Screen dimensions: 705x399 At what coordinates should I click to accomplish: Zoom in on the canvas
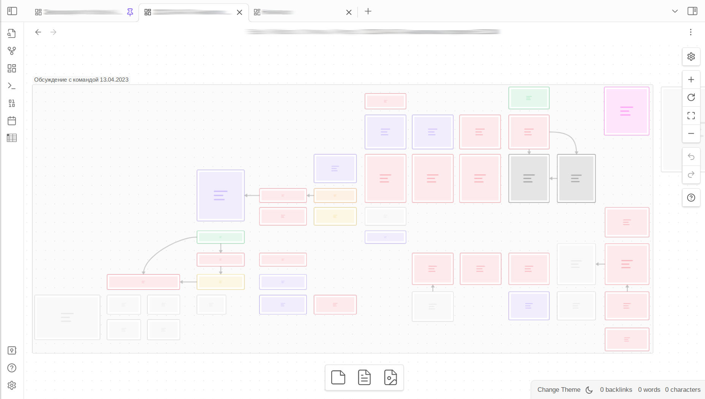pyautogui.click(x=691, y=80)
